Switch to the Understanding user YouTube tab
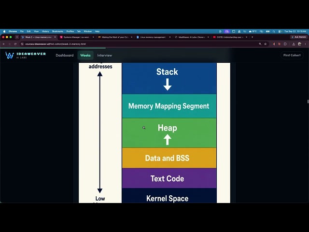 [229, 37]
